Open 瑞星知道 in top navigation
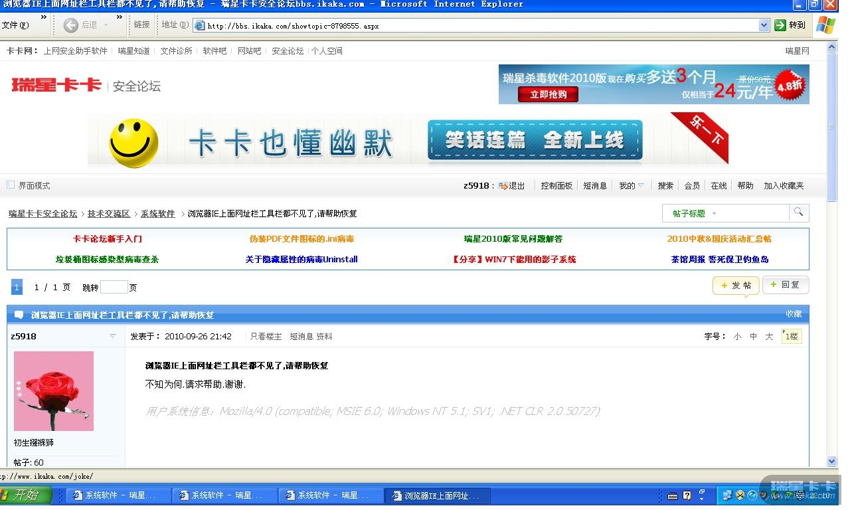This screenshot has width=850, height=510. pyautogui.click(x=134, y=51)
